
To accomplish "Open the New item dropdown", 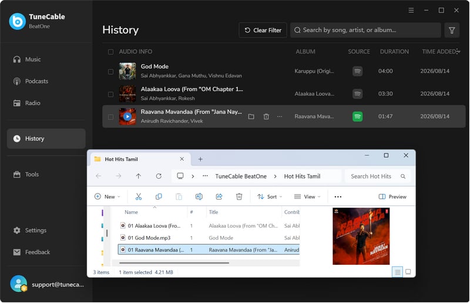I will (108, 197).
